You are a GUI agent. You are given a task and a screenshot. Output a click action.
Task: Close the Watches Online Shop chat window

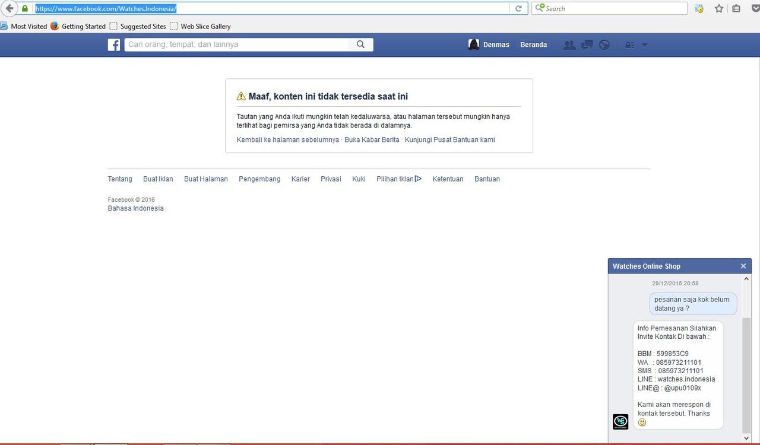[743, 266]
